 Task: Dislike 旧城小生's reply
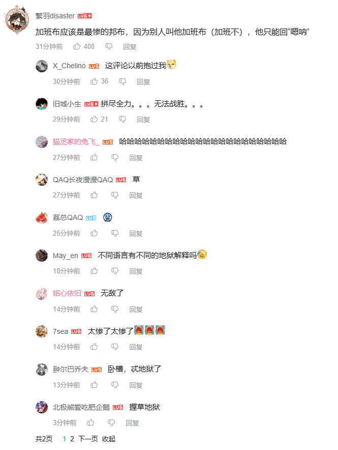(122, 119)
